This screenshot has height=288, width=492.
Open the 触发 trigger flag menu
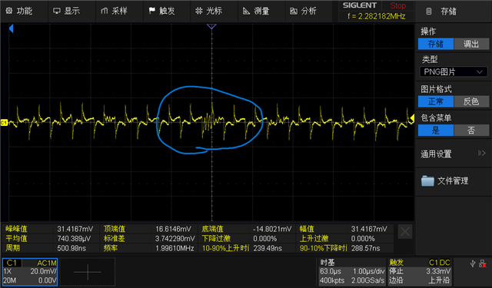161,11
